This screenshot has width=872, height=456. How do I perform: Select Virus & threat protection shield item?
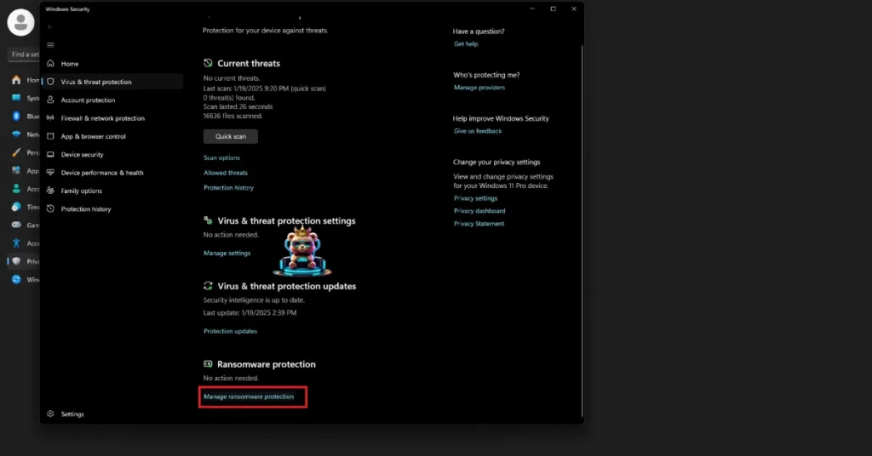click(112, 82)
